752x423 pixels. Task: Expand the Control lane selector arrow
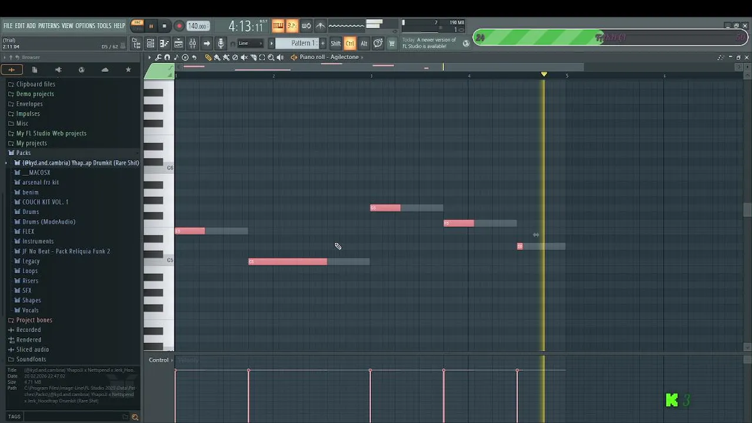tap(172, 360)
